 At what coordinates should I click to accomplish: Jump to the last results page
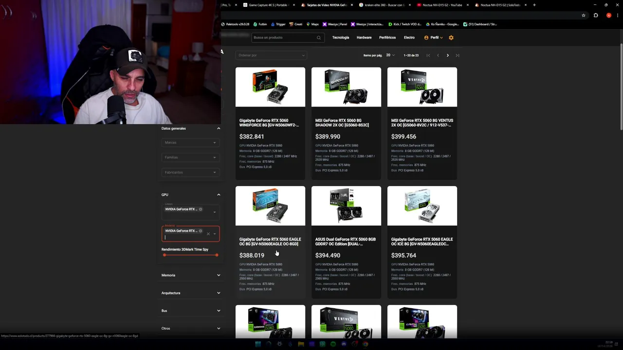458,55
